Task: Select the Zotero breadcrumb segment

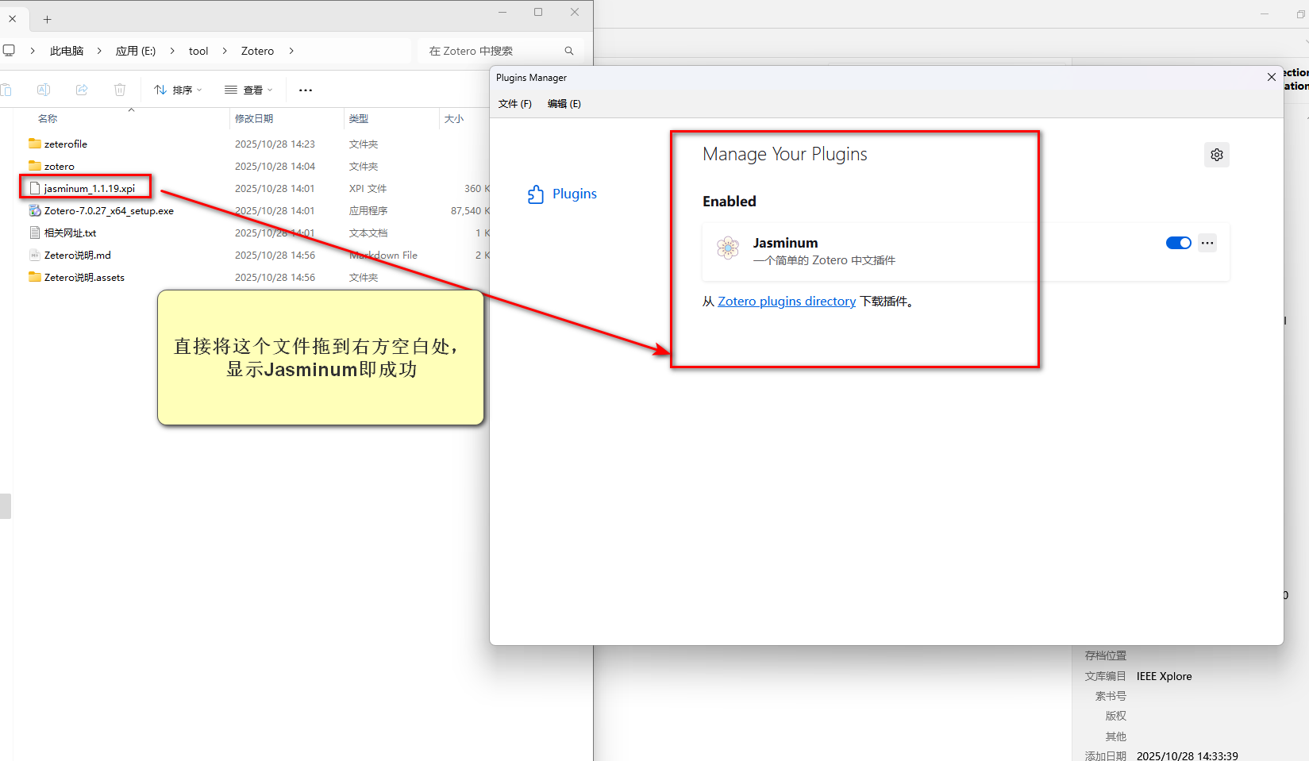Action: click(x=257, y=51)
